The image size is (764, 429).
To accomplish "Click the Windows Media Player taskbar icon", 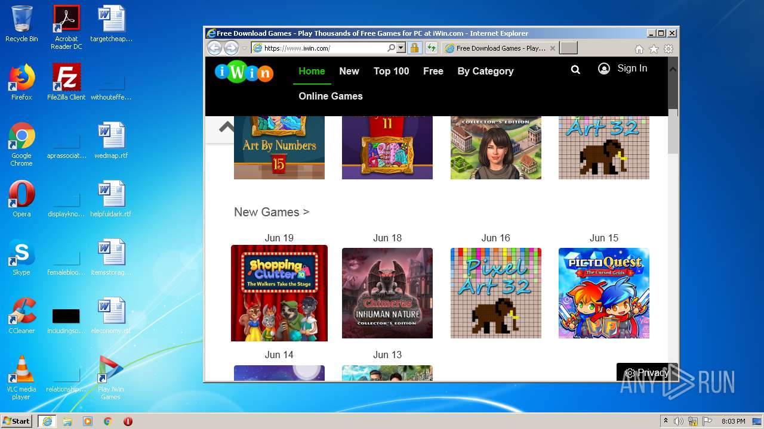I will pos(88,421).
